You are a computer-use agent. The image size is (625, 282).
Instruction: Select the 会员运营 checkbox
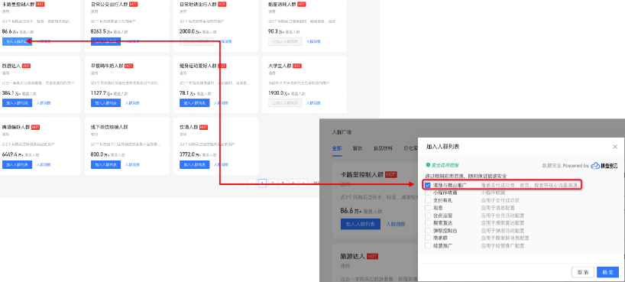428,216
